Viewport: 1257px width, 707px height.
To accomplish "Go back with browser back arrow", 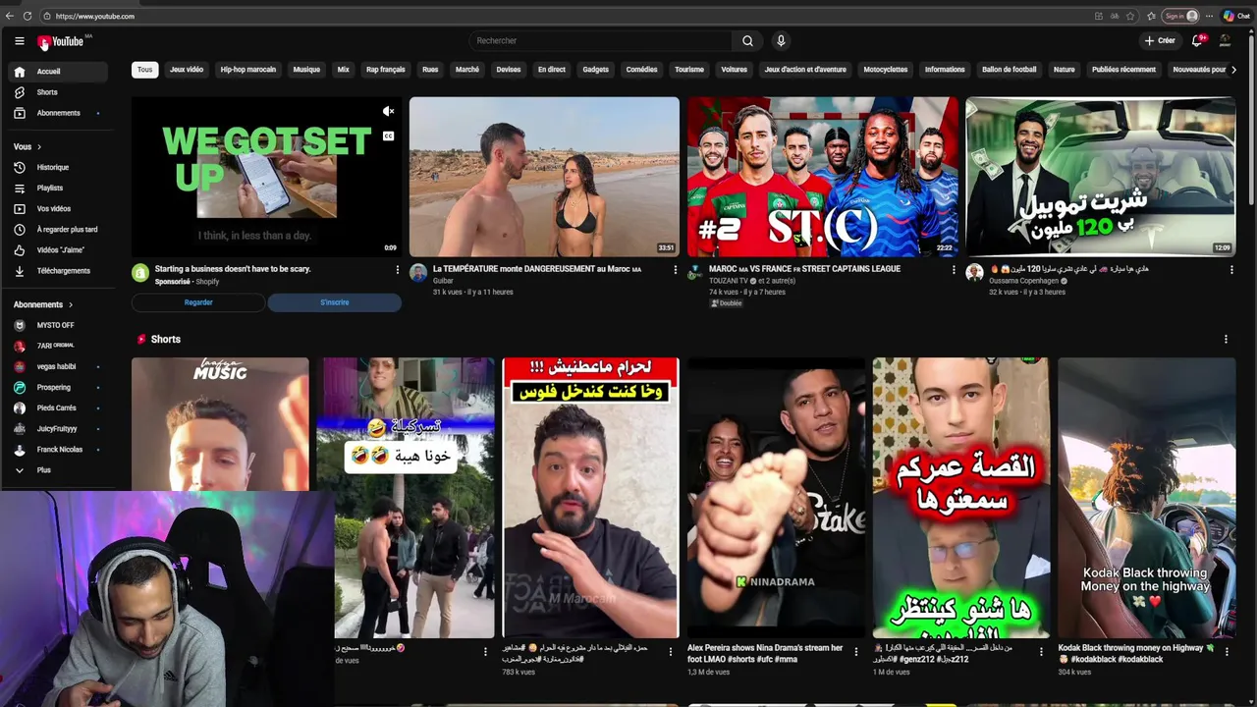I will point(10,16).
